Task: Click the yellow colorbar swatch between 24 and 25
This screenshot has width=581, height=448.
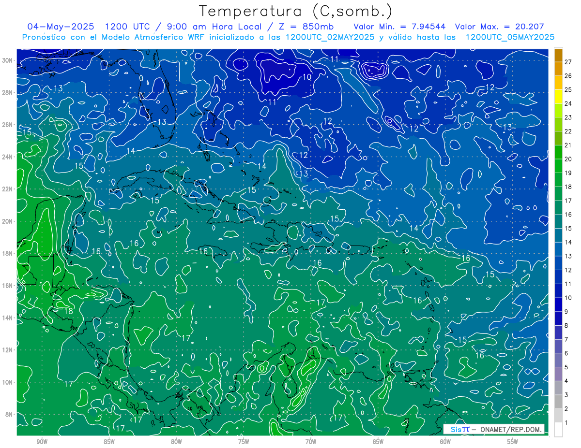Action: click(558, 96)
